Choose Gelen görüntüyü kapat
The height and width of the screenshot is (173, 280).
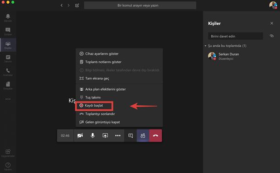pos(119,122)
